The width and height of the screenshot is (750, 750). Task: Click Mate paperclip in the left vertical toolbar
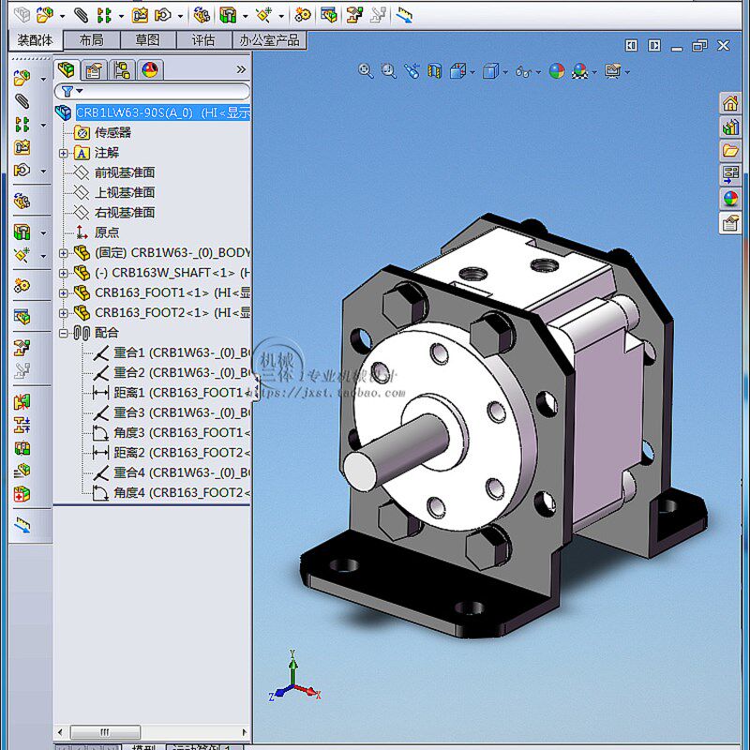[22, 101]
